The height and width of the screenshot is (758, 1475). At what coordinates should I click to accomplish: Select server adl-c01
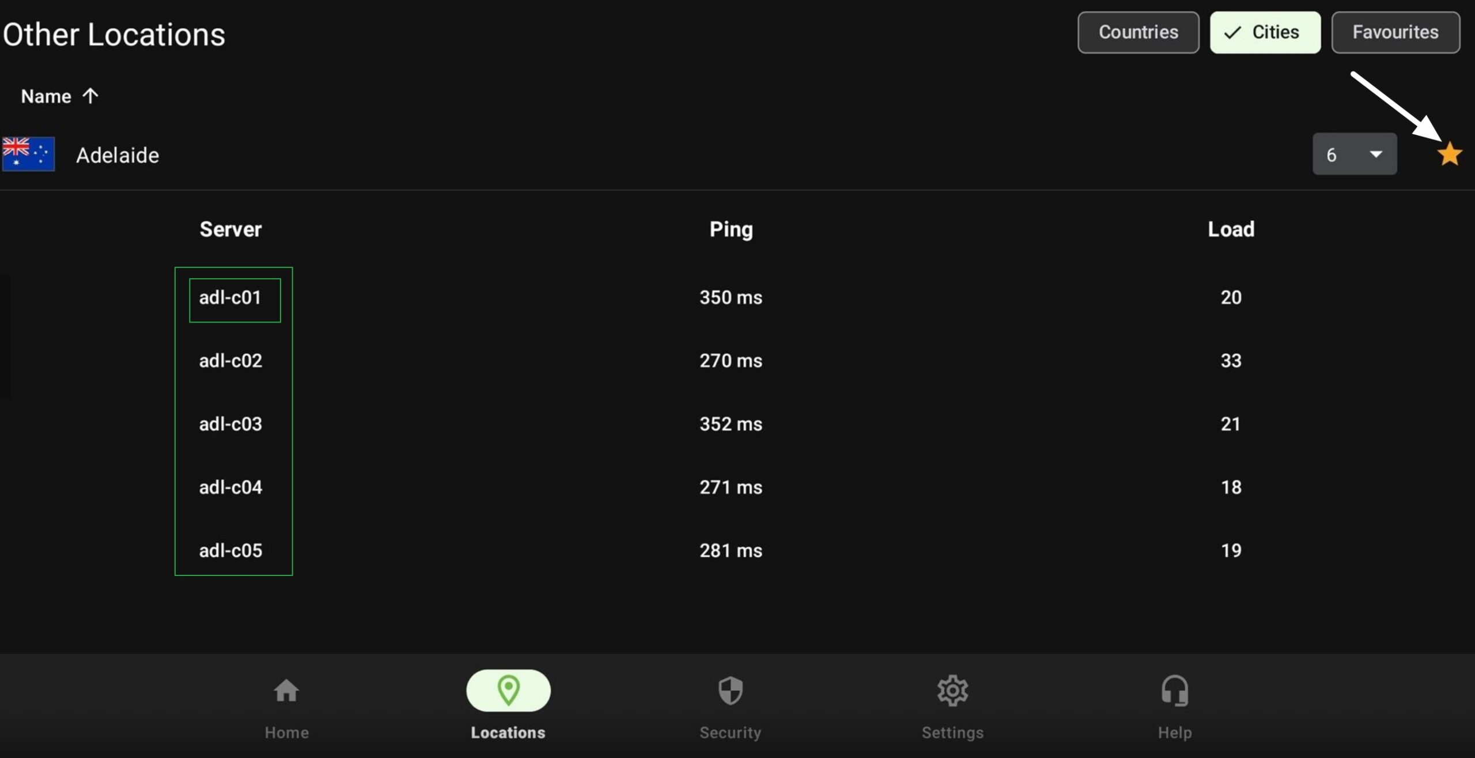(x=230, y=297)
